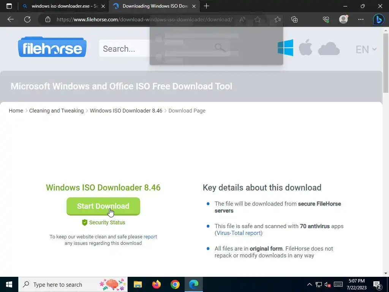Open Browser essentials heart icon
This screenshot has height=292, width=389.
coord(326,19)
